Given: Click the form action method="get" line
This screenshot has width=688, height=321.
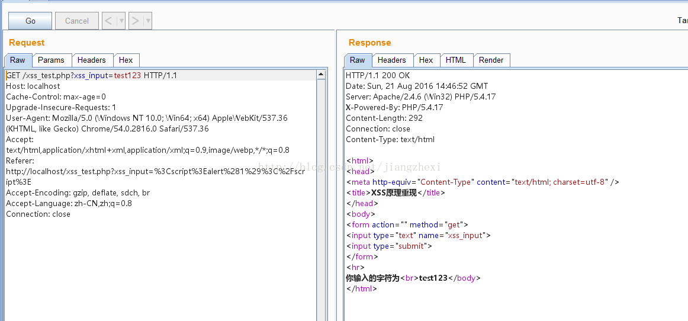Looking at the screenshot, I should tap(407, 225).
